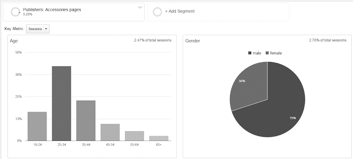
Task: Select the Publishers: Accessories pages segment
Action: pyautogui.click(x=52, y=9)
